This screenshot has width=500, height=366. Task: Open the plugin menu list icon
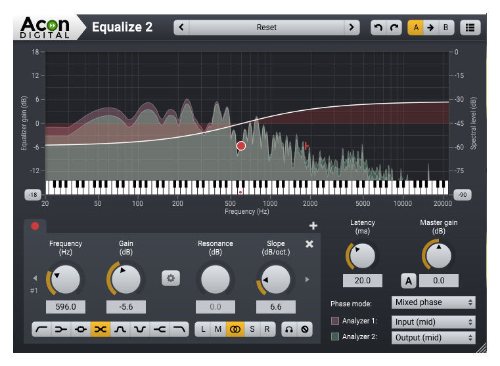pos(470,28)
